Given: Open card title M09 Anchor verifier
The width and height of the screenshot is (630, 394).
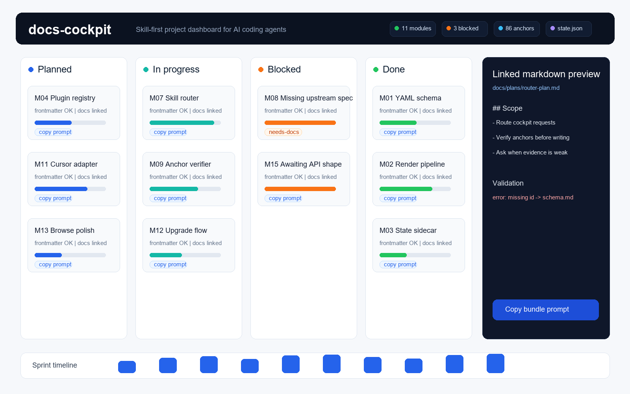Looking at the screenshot, I should pos(180,164).
